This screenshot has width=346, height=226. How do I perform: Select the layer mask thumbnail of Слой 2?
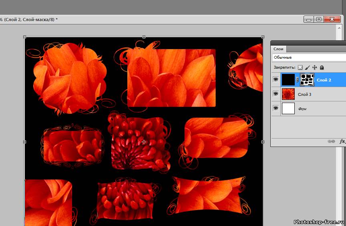[x=307, y=79]
